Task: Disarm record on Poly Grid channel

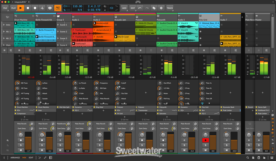Action: [205, 140]
